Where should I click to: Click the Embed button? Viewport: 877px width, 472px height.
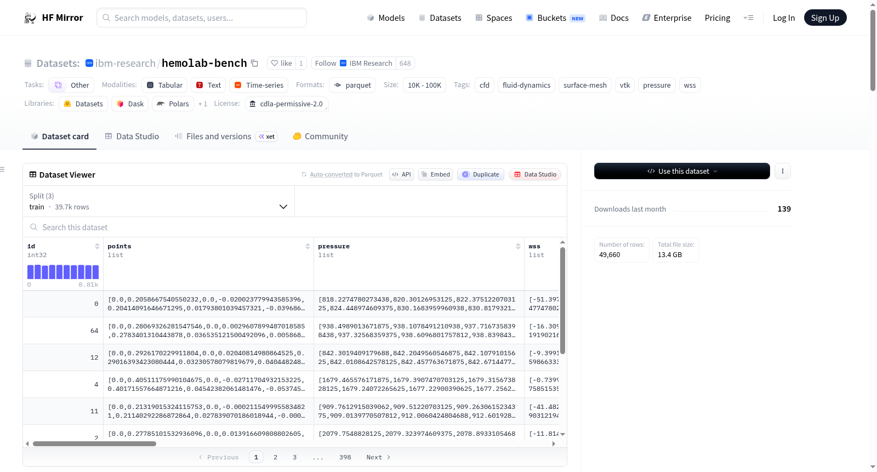[x=436, y=174]
